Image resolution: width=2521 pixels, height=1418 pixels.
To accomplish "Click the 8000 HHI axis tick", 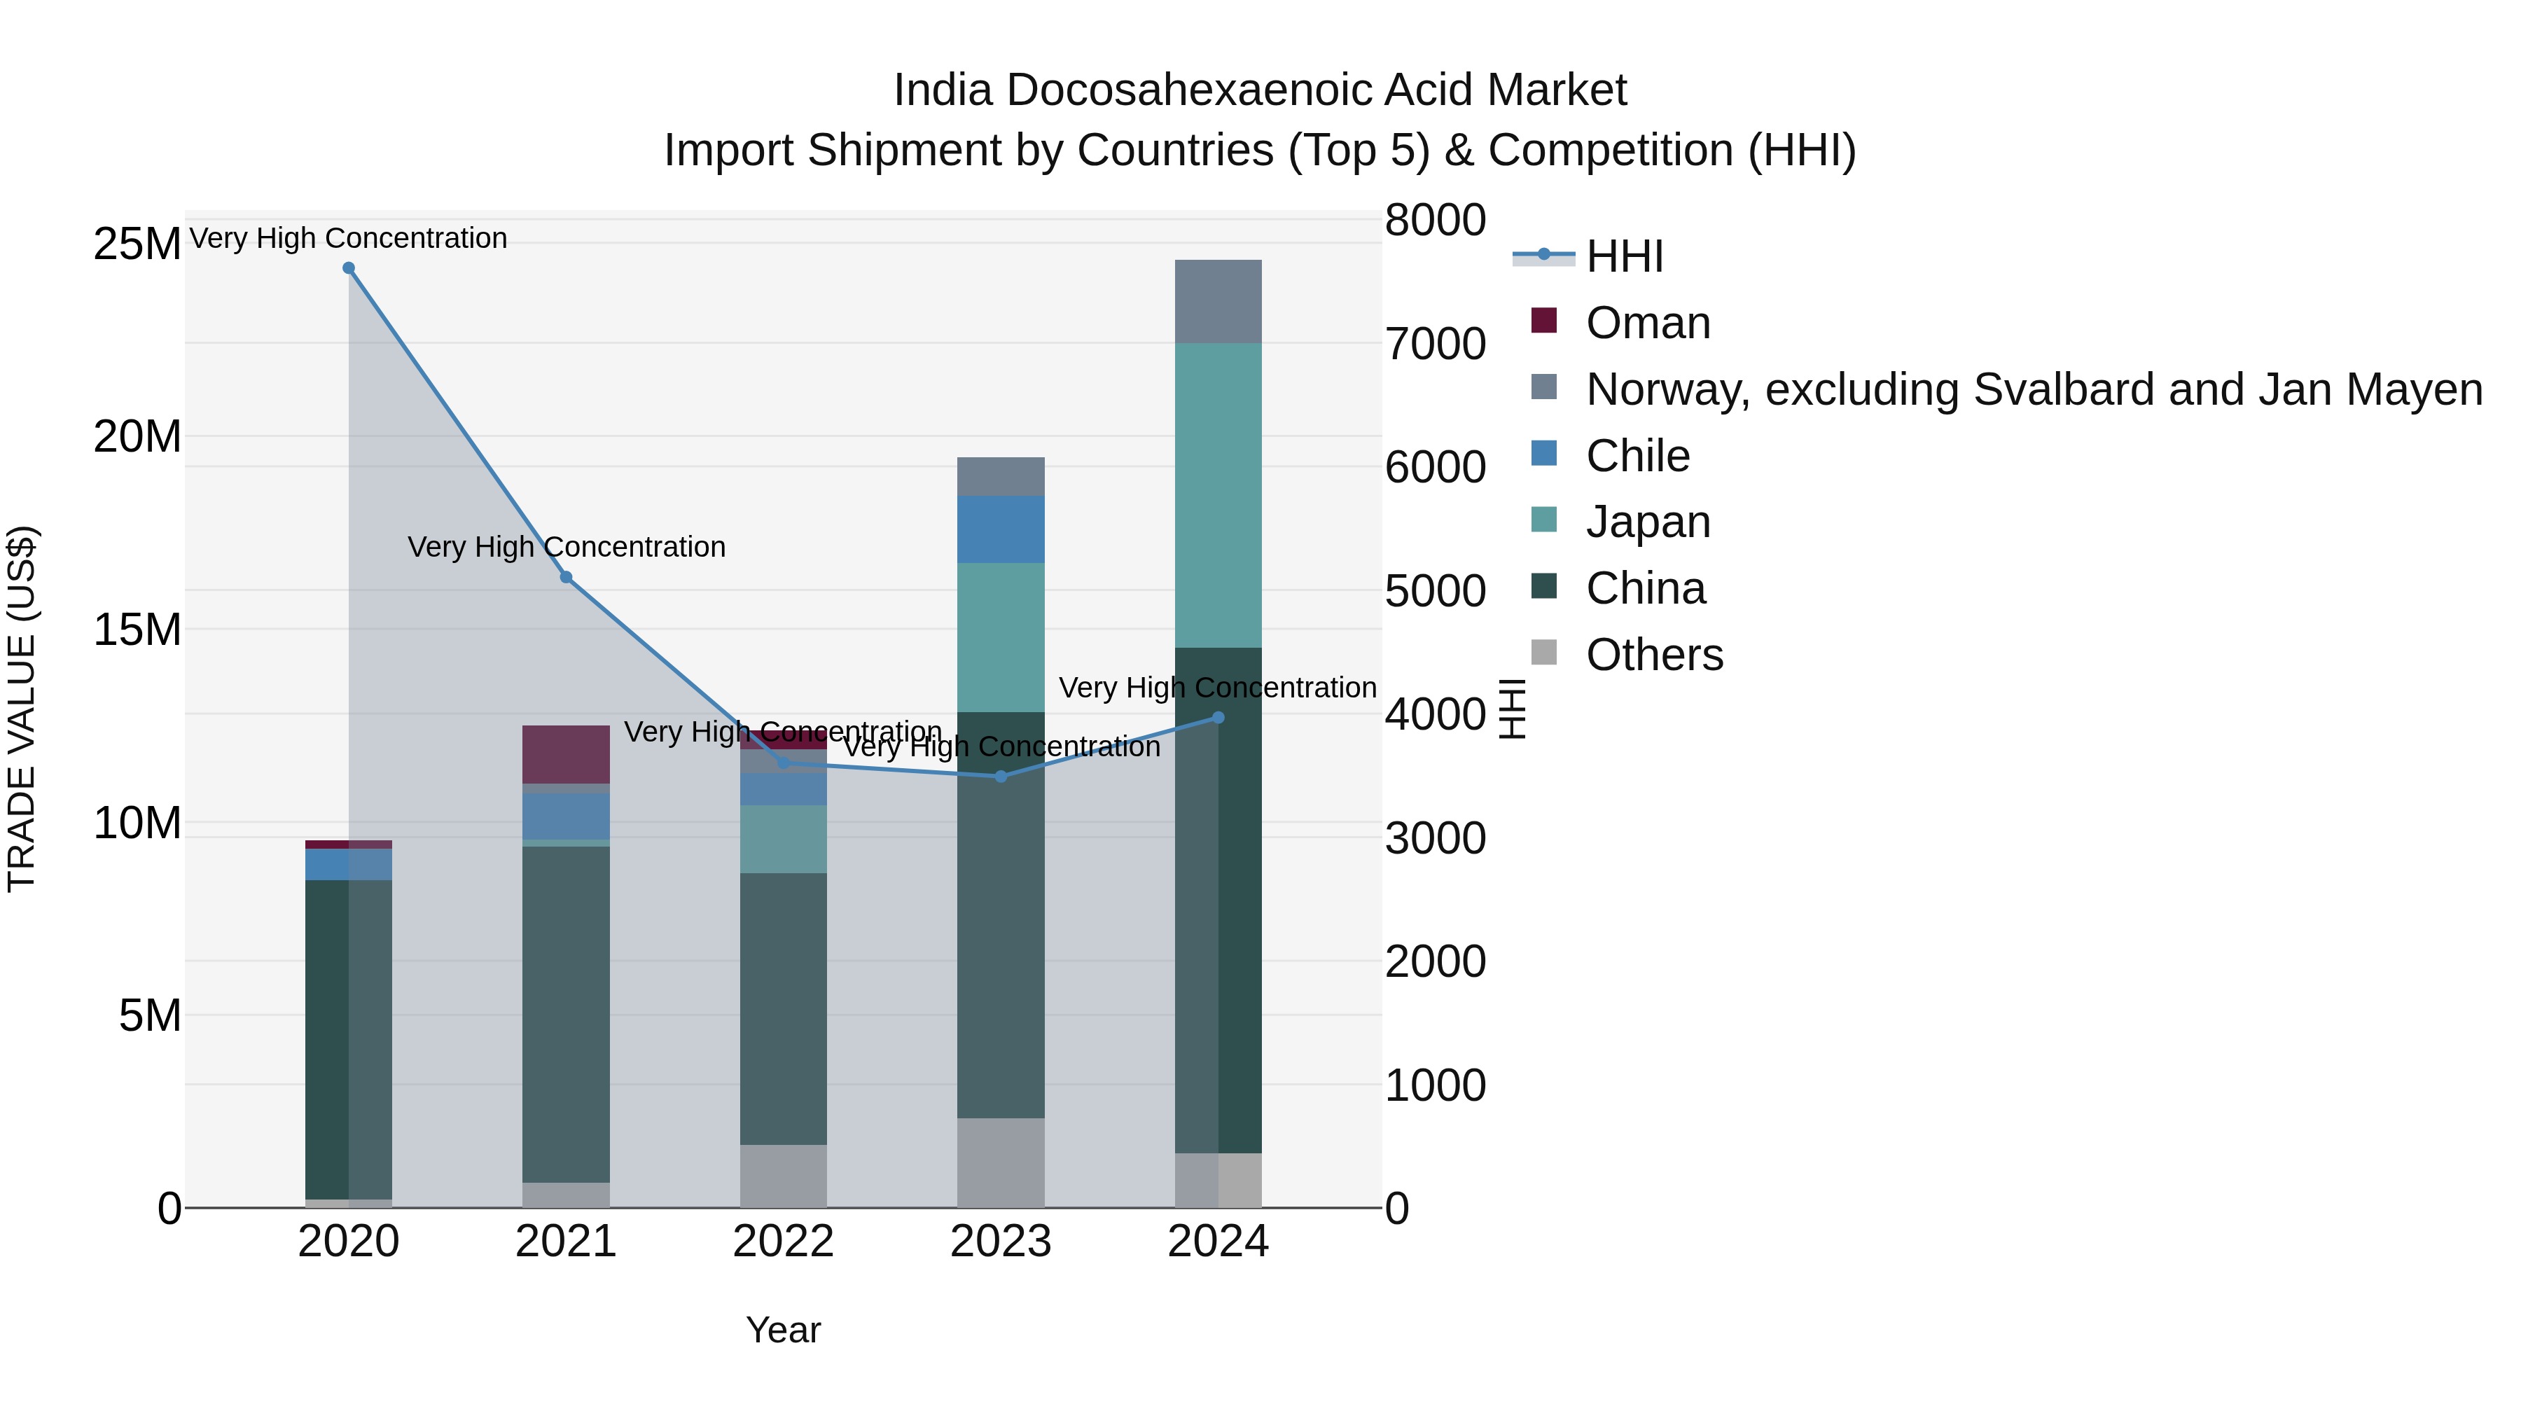I will [x=1436, y=220].
